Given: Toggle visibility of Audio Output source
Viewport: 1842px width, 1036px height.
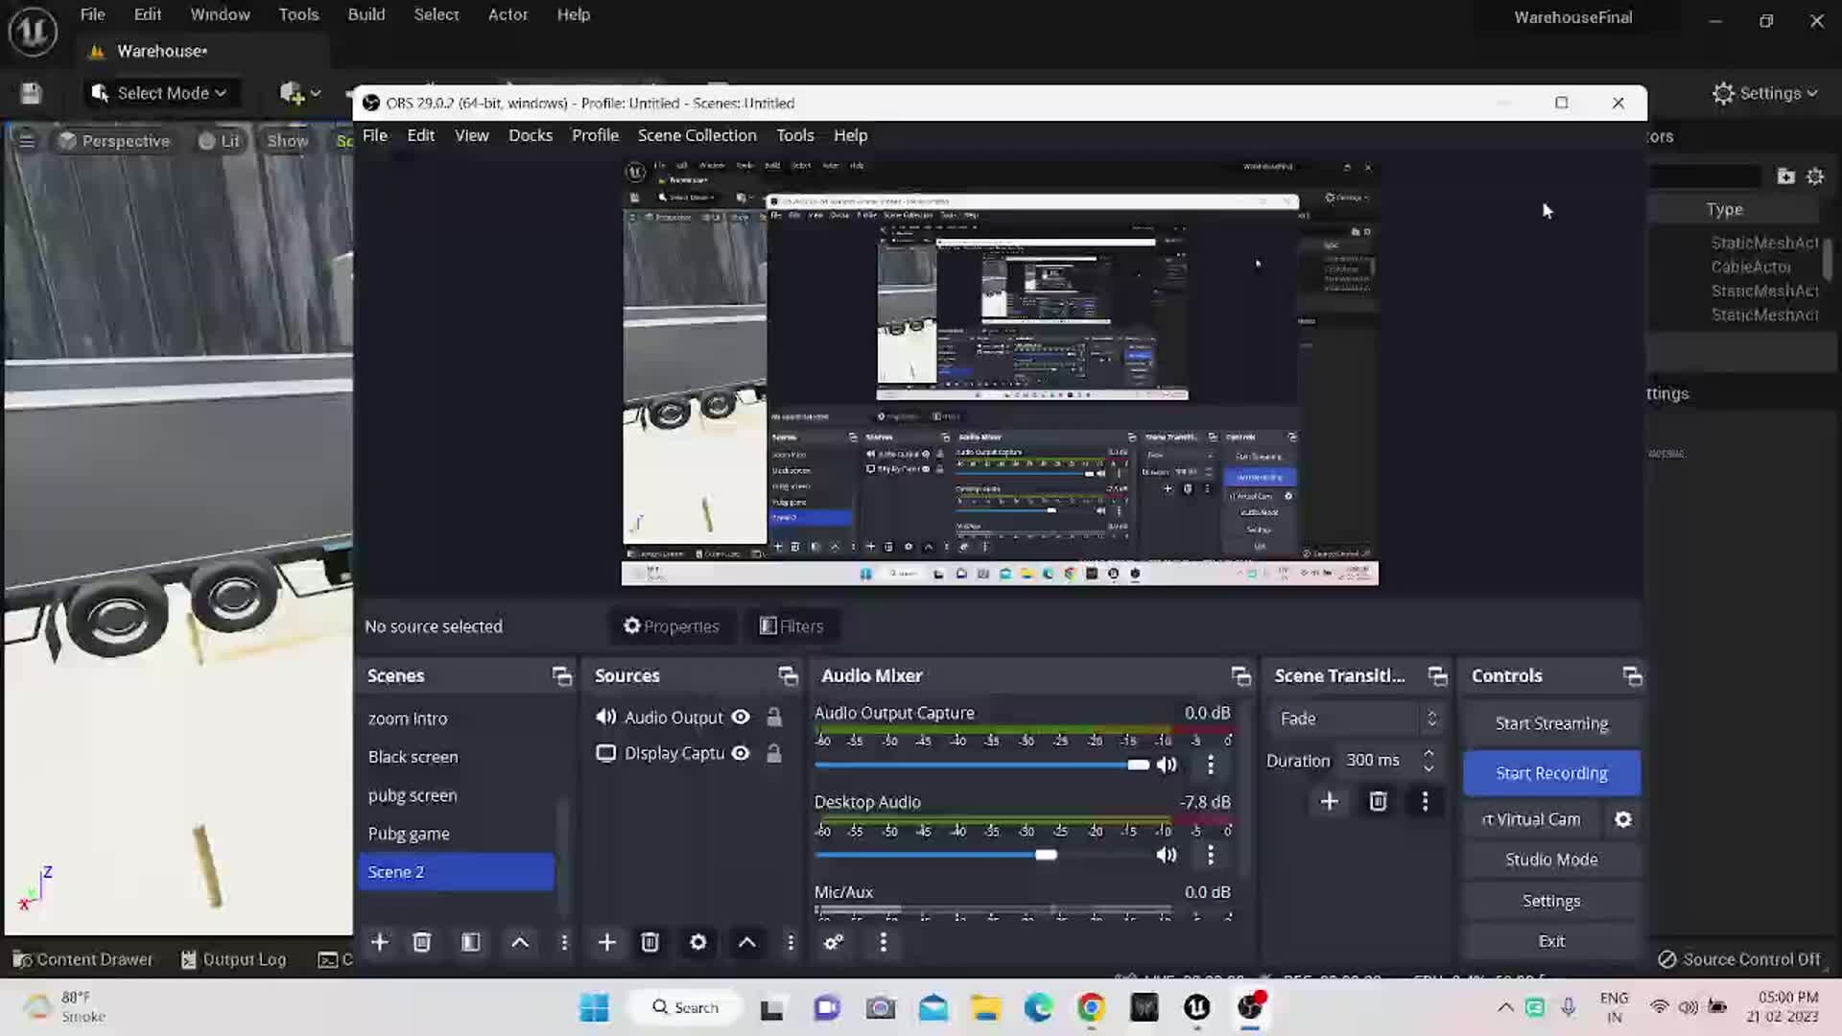Looking at the screenshot, I should 741,717.
